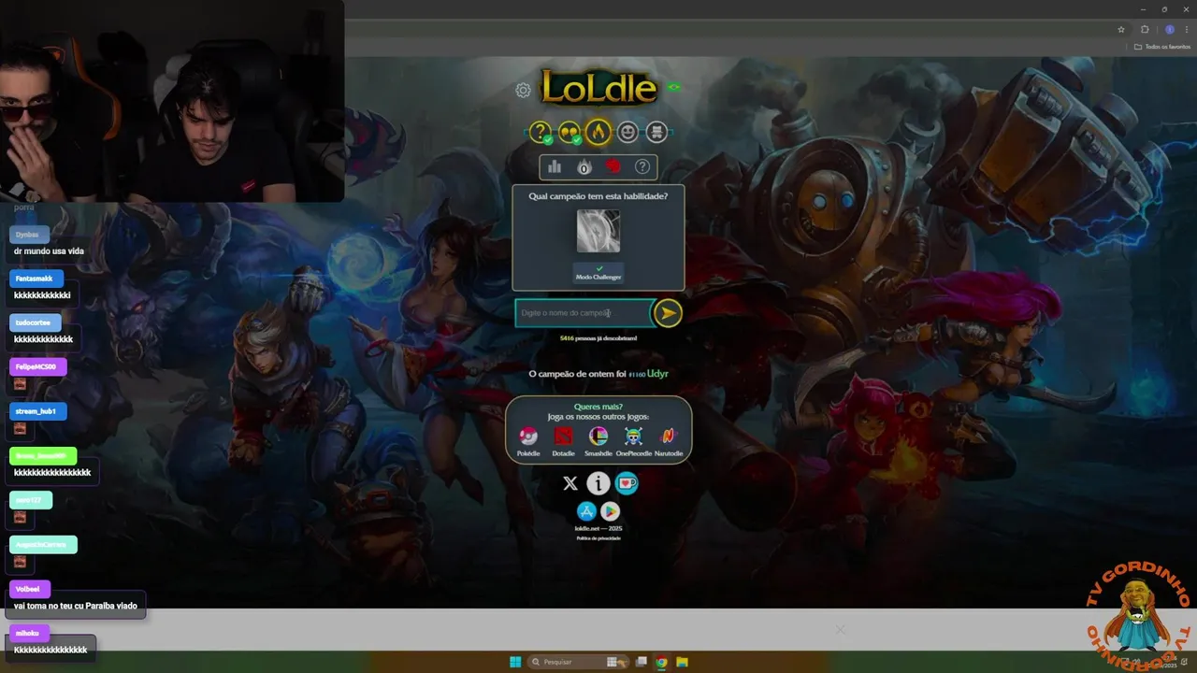Open the Google Play download icon
The width and height of the screenshot is (1197, 673).
[x=610, y=511]
